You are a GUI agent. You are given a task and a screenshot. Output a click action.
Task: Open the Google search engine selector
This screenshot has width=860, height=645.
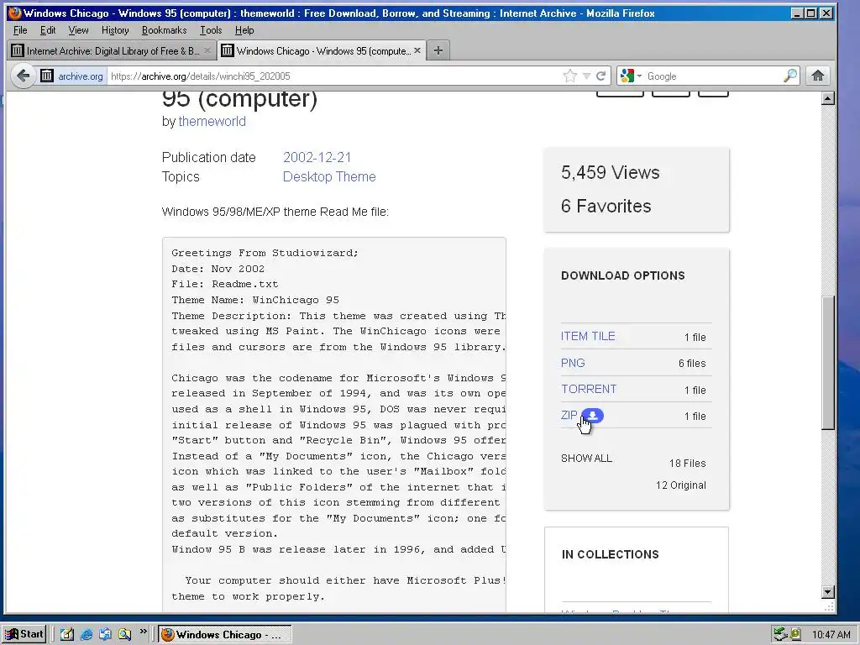[x=631, y=76]
